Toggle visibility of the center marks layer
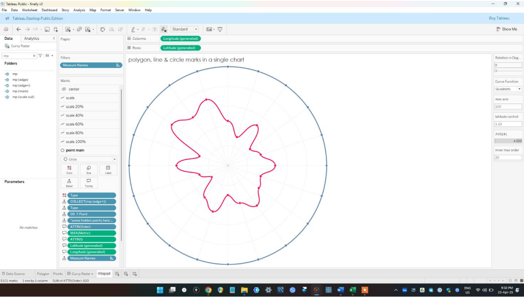 64,89
